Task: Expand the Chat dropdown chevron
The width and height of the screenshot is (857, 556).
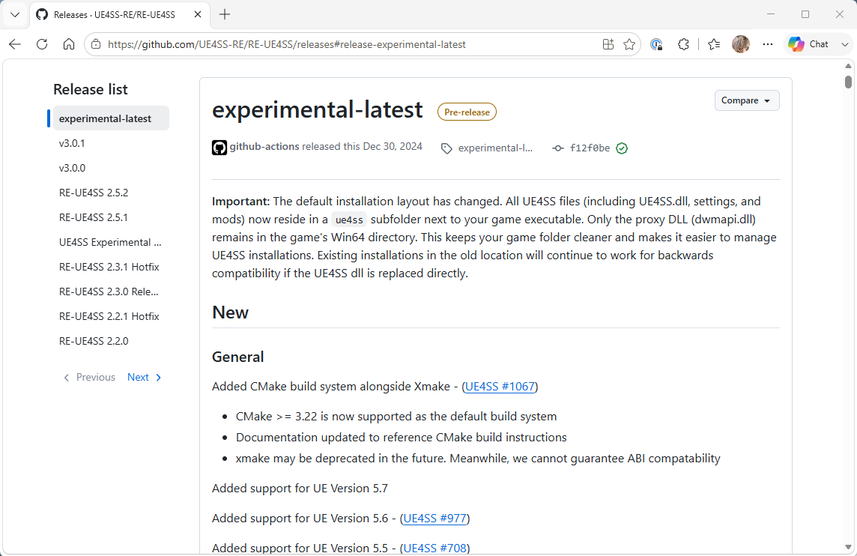Action: [845, 44]
